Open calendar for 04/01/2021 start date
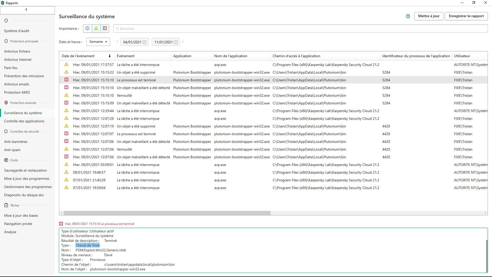 coord(145,42)
